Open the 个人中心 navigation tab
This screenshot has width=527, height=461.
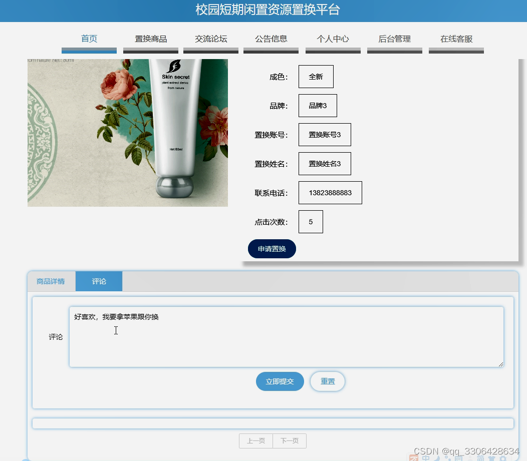coord(333,38)
